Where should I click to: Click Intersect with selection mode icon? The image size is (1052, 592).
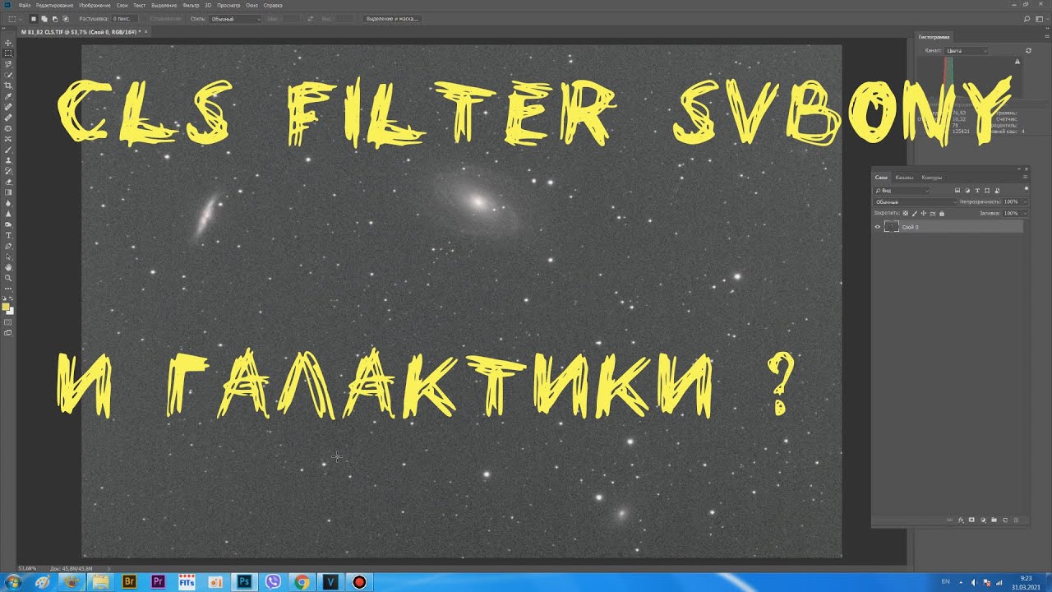point(66,19)
